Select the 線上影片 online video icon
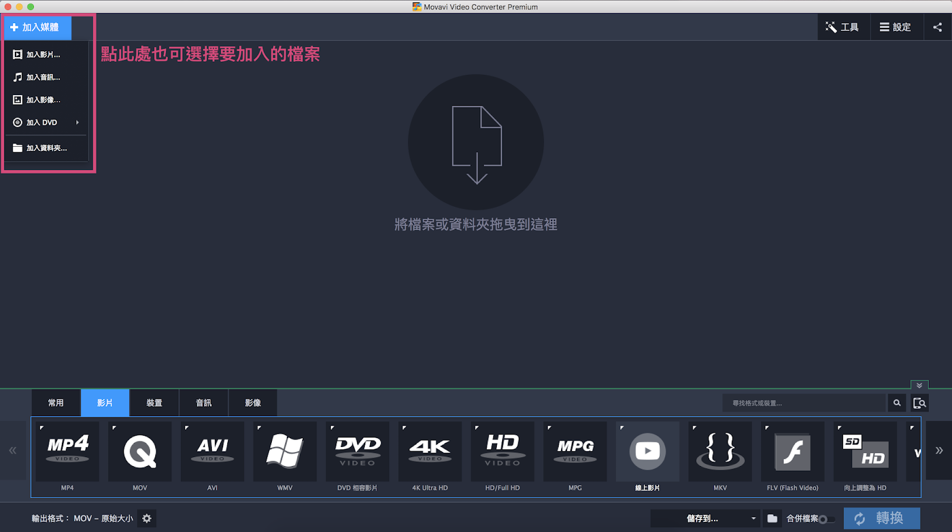This screenshot has width=952, height=532. 648,452
